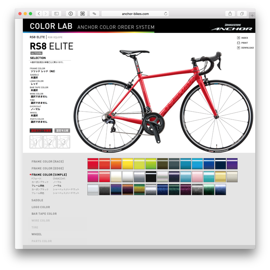270x270 pixels.
Task: Reload the anchor-bikes.com page
Action: click(166, 14)
